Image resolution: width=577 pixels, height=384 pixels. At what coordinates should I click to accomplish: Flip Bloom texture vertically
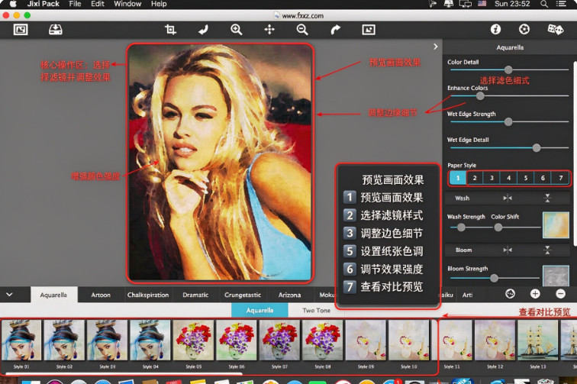tap(547, 250)
